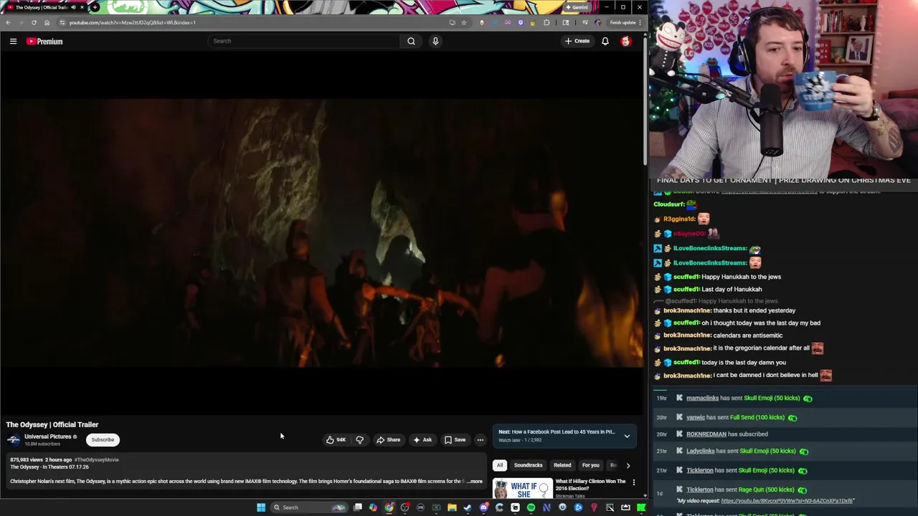Image resolution: width=918 pixels, height=516 pixels.
Task: Switch to The Odyssey Official Trailer browser tab
Action: coord(43,7)
